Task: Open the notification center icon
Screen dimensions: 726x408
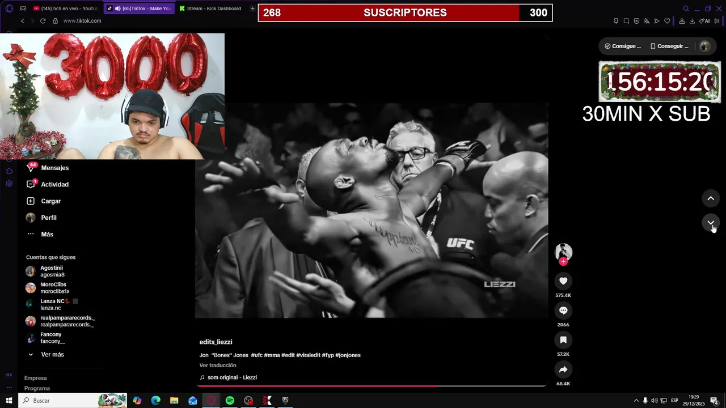Action: 715,401
